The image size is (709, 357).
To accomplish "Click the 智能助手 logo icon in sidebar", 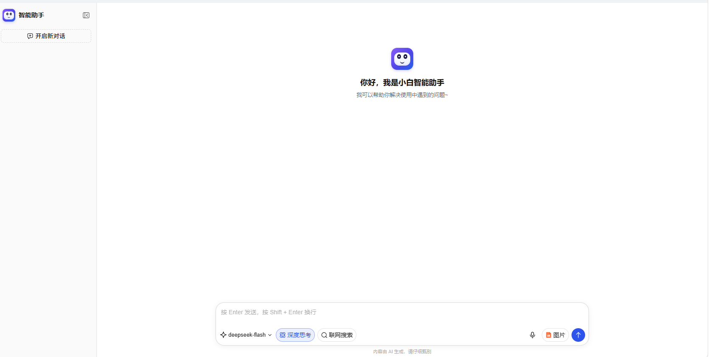I will tap(9, 15).
